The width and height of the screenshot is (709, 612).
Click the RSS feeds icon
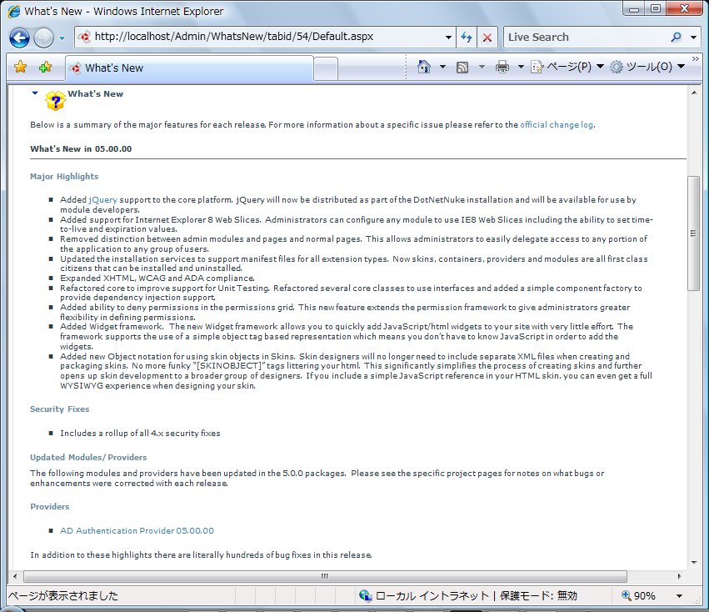pos(462,68)
